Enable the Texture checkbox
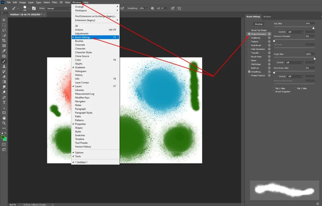 point(249,41)
